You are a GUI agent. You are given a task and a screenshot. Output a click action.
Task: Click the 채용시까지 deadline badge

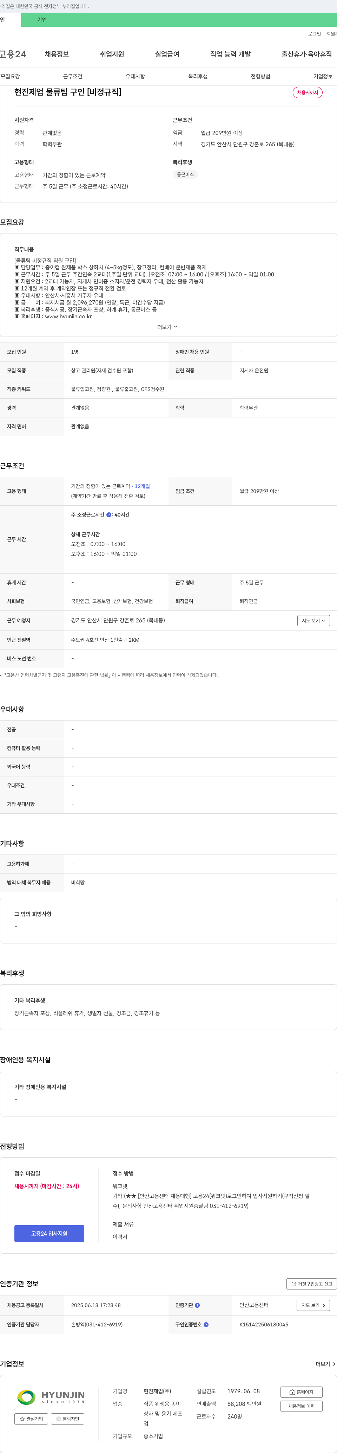pyautogui.click(x=308, y=92)
